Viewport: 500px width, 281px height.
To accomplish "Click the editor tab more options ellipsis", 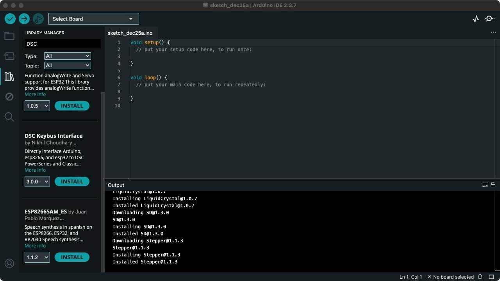I will (493, 32).
